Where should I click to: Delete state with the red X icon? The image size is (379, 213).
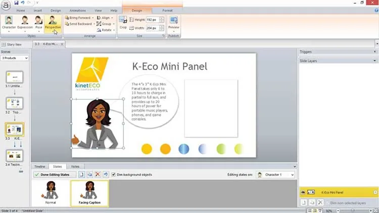tap(98, 174)
